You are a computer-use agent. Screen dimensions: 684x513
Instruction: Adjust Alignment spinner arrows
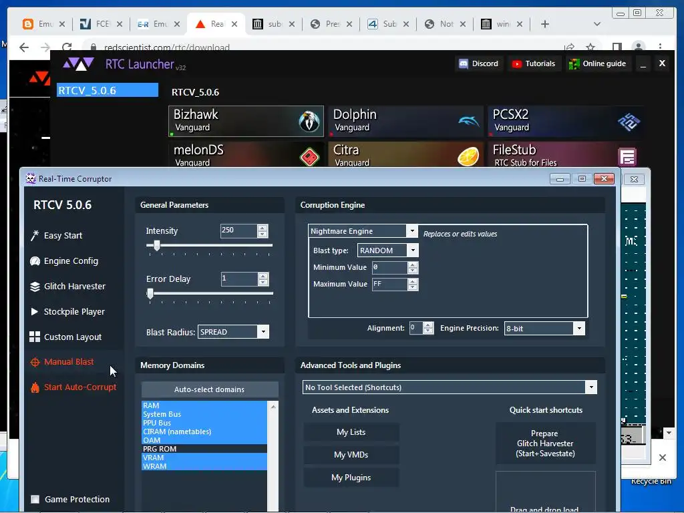click(428, 328)
